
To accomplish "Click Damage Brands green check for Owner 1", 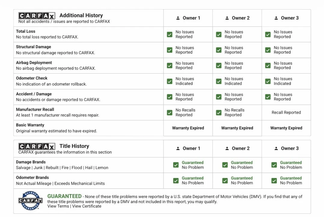I will pyautogui.click(x=176, y=165).
